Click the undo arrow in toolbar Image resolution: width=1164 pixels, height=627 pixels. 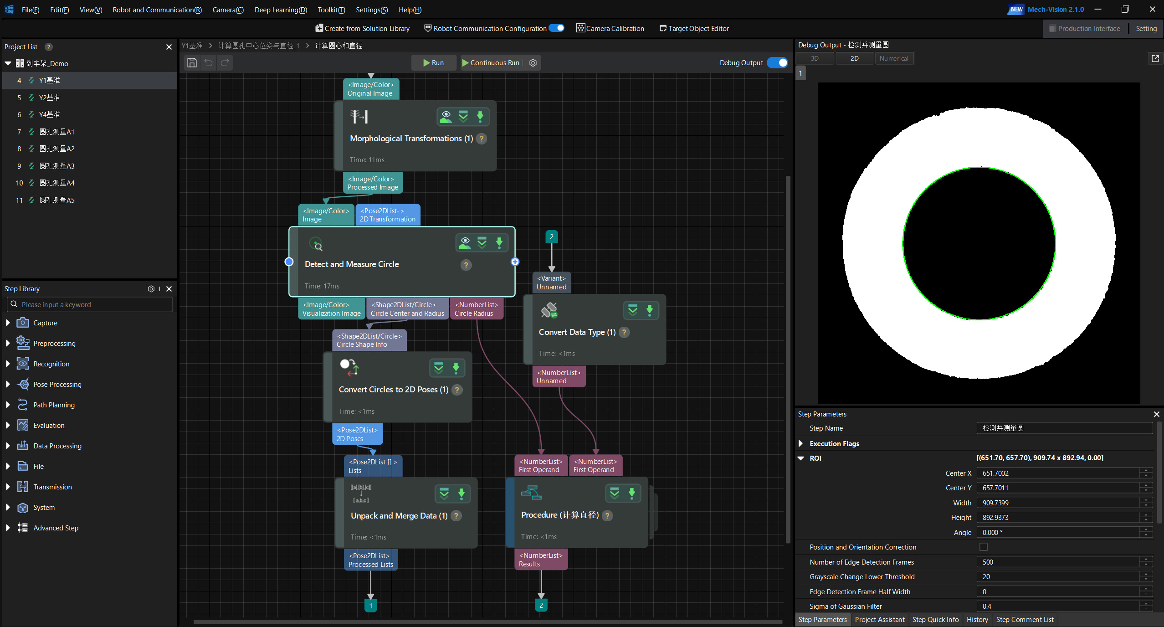[x=209, y=63]
